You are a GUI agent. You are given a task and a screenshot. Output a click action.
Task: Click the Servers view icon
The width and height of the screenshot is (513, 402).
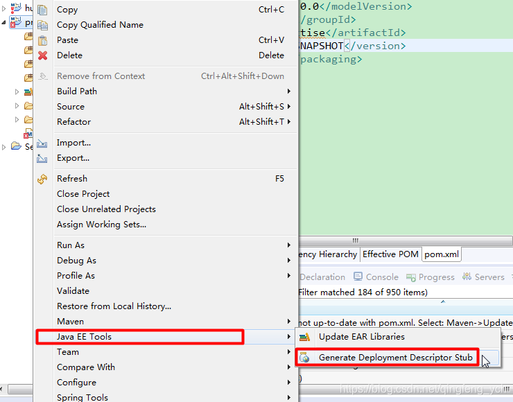pyautogui.click(x=467, y=277)
